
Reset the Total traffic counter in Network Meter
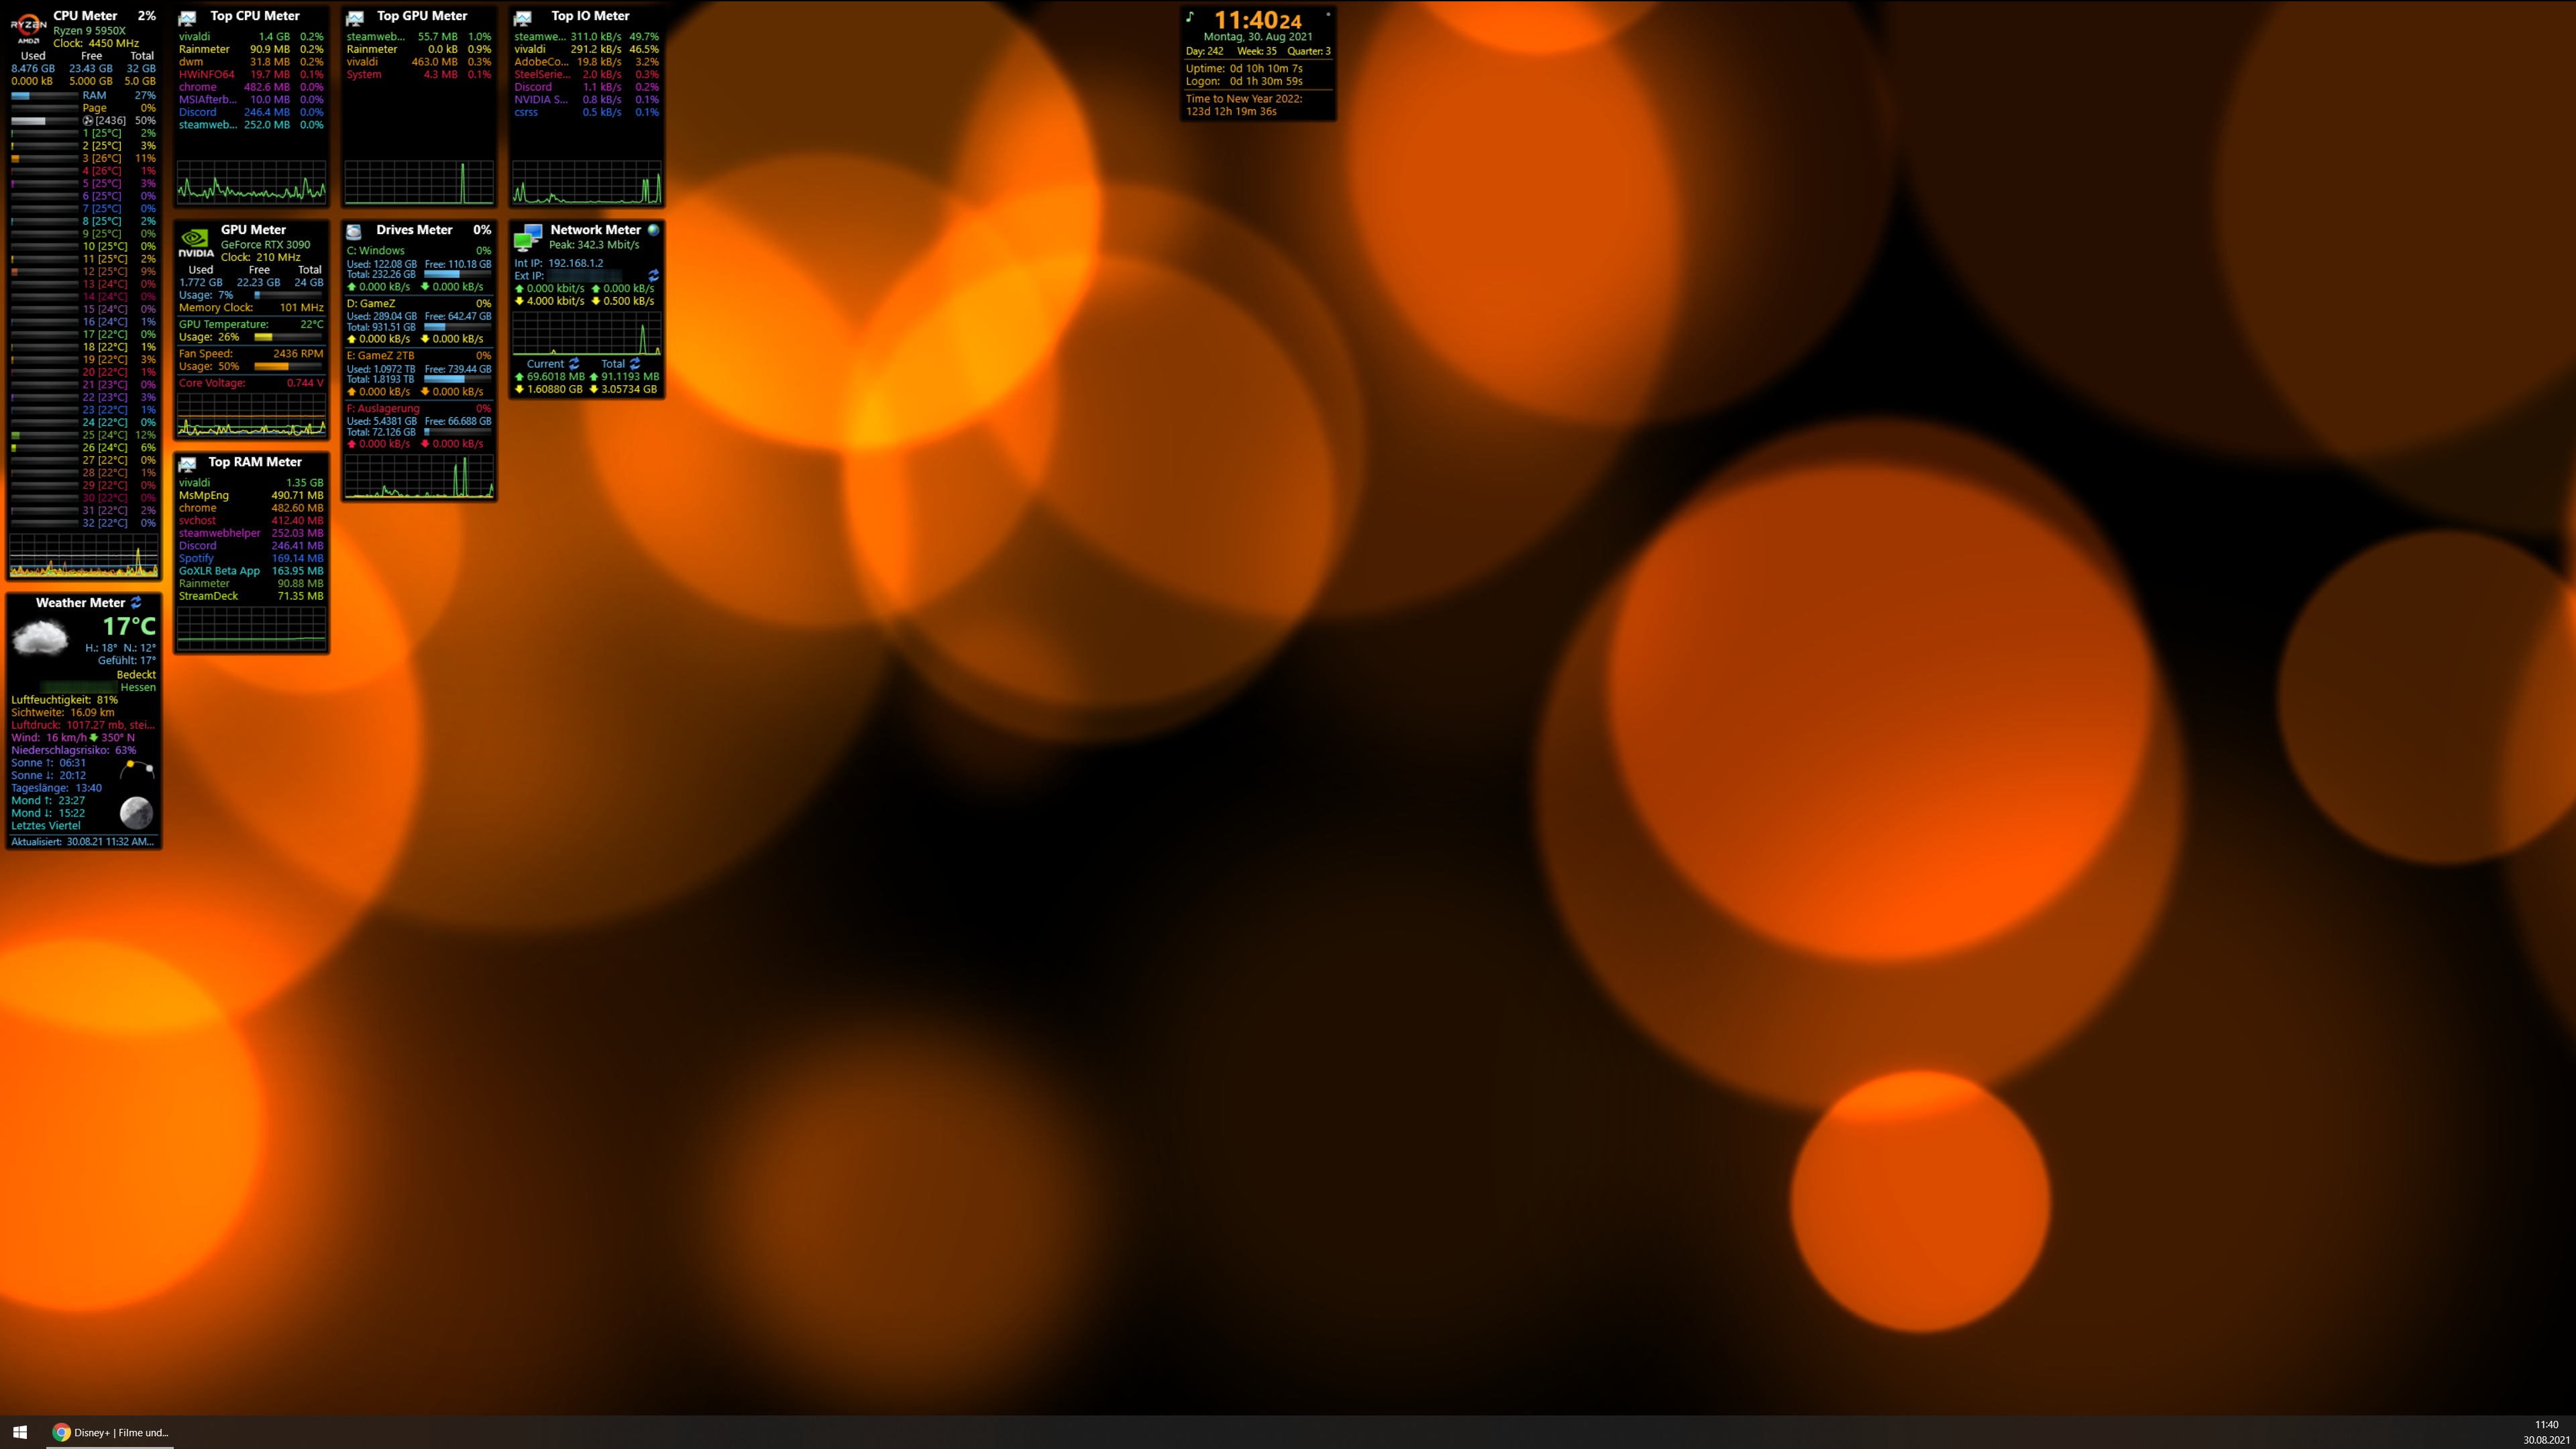(635, 364)
